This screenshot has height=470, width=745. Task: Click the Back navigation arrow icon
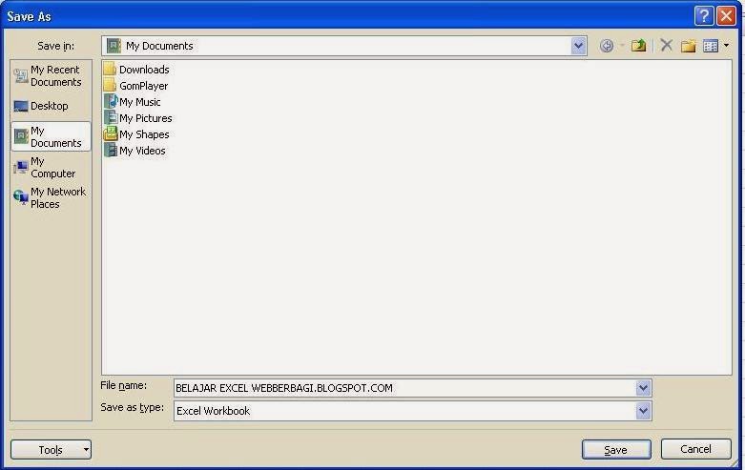(x=607, y=46)
